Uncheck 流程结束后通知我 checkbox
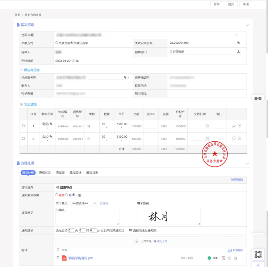268x267 pixels. pyautogui.click(x=131, y=230)
